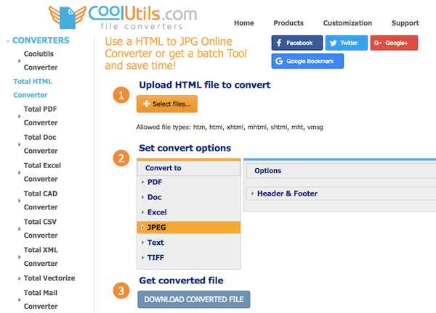
Task: Expand Total PDF Converter sidebar arrow
Action: [x=19, y=116]
